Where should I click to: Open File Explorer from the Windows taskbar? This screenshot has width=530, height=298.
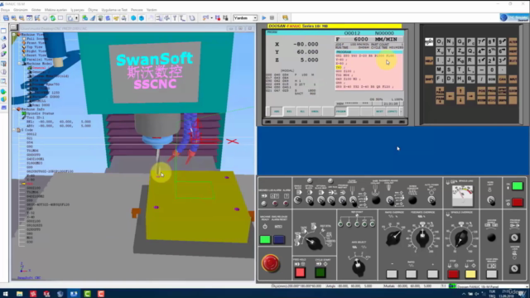tap(19, 294)
